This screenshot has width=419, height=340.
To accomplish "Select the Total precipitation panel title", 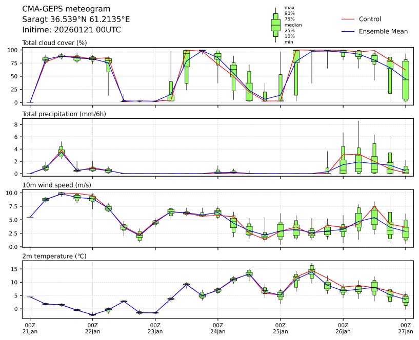I will 64,114.
